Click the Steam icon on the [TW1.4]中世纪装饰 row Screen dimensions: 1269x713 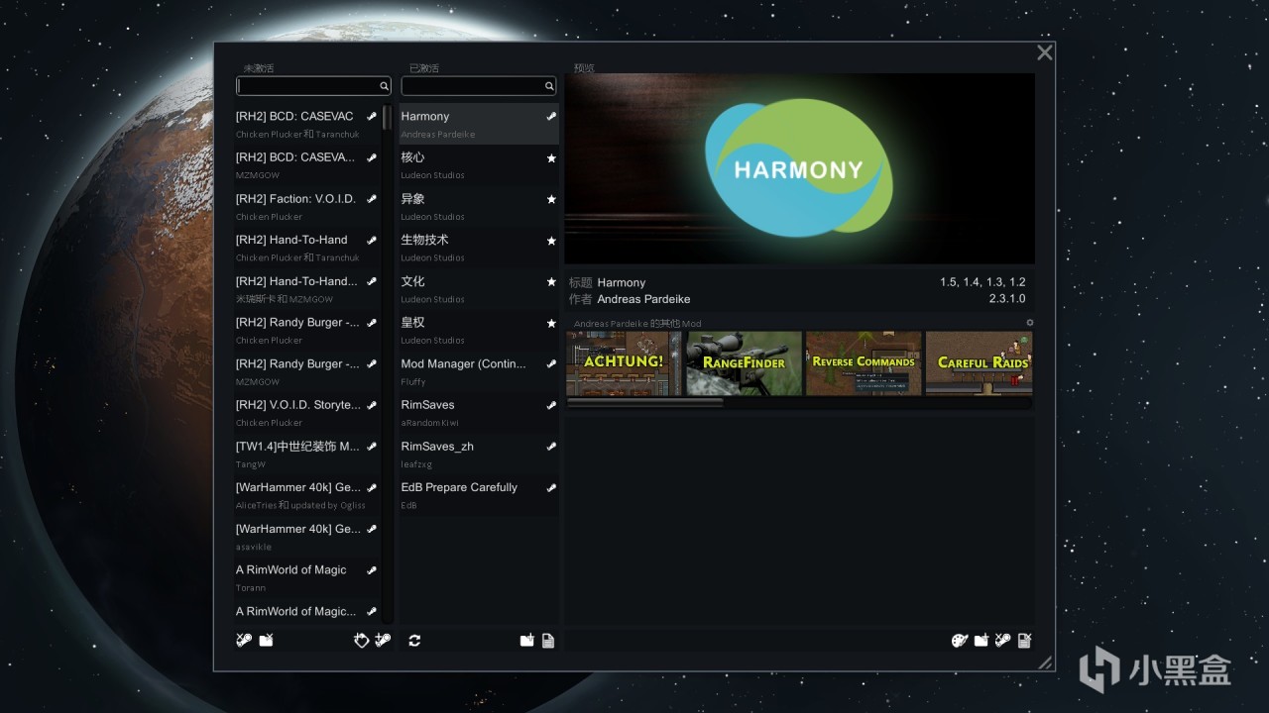tap(372, 447)
